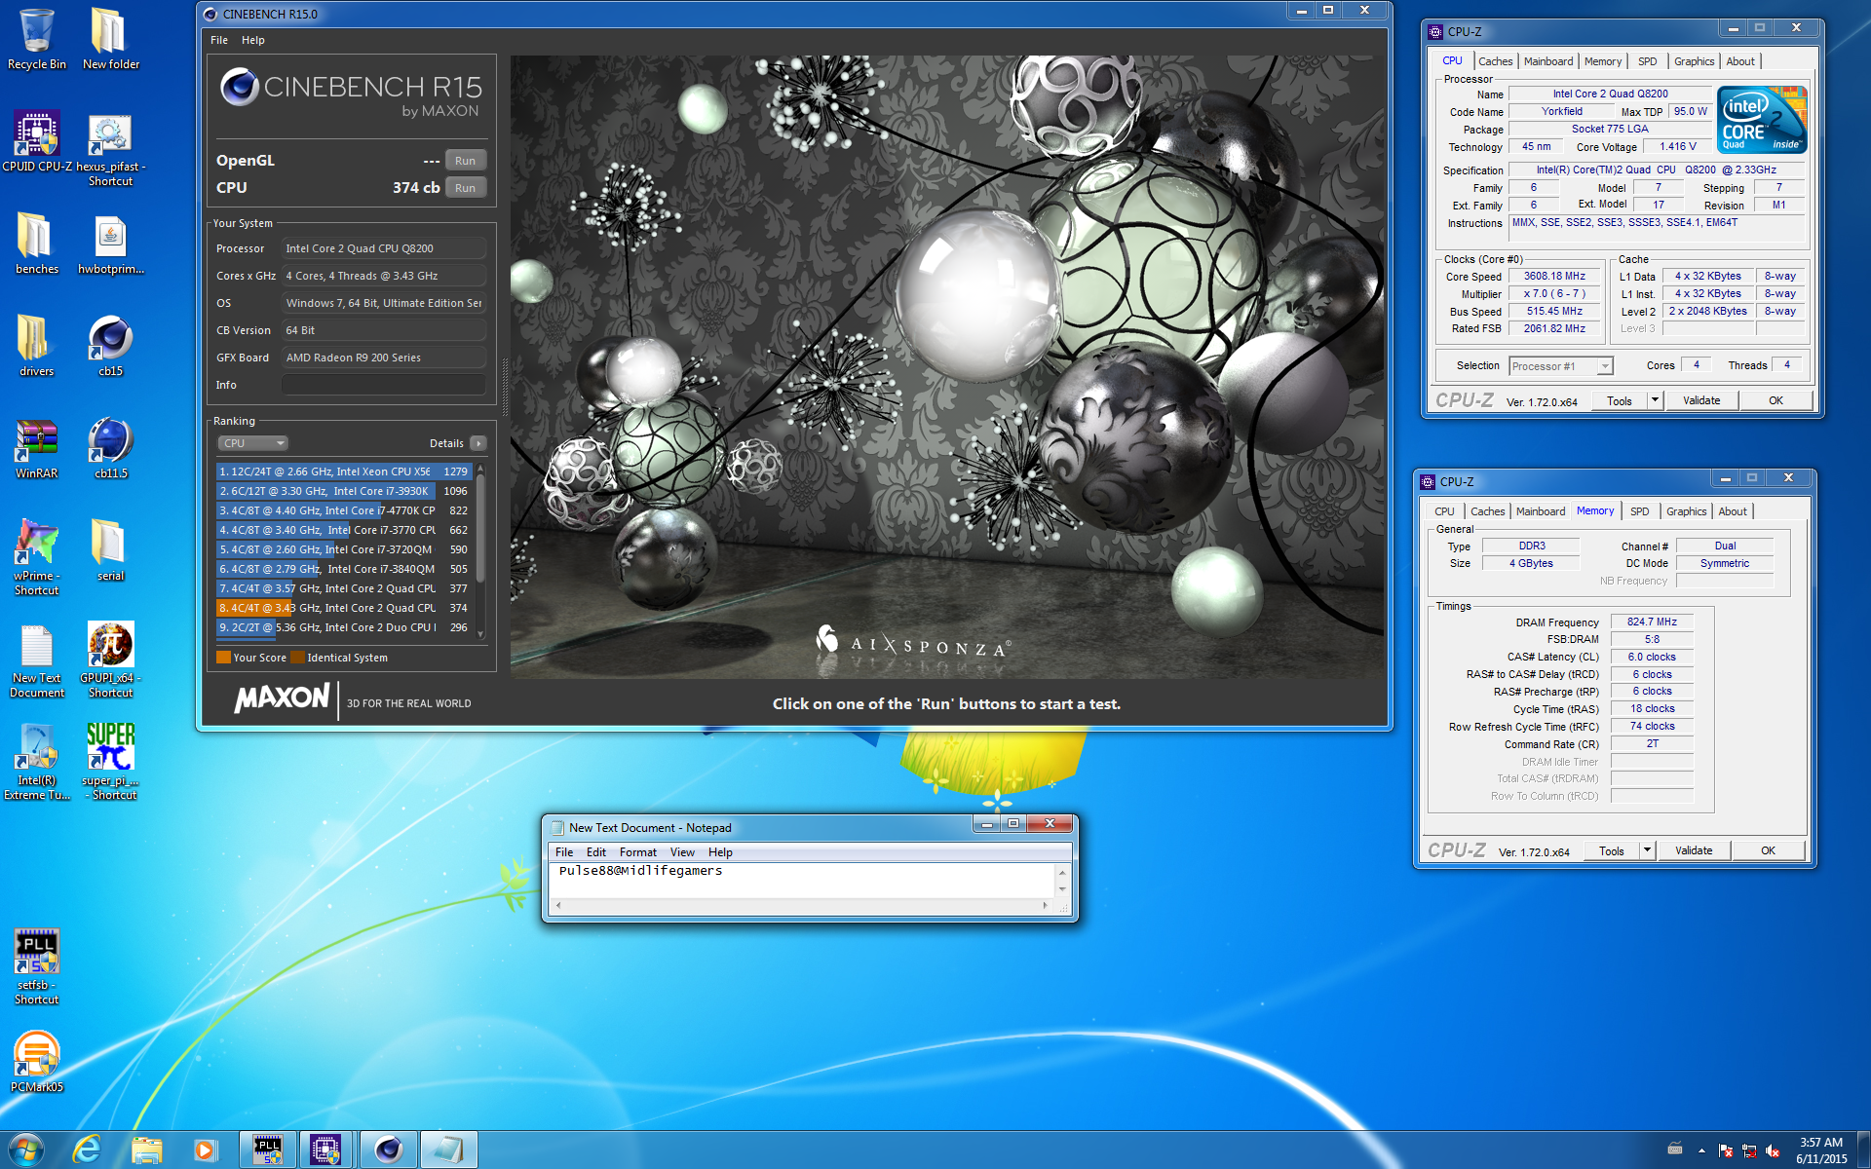Open the wPrime shortcut icon

(36, 557)
